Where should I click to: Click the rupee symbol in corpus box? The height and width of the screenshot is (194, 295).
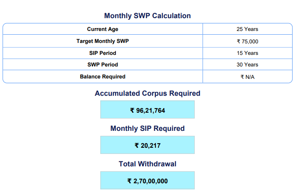pyautogui.click(x=132, y=110)
